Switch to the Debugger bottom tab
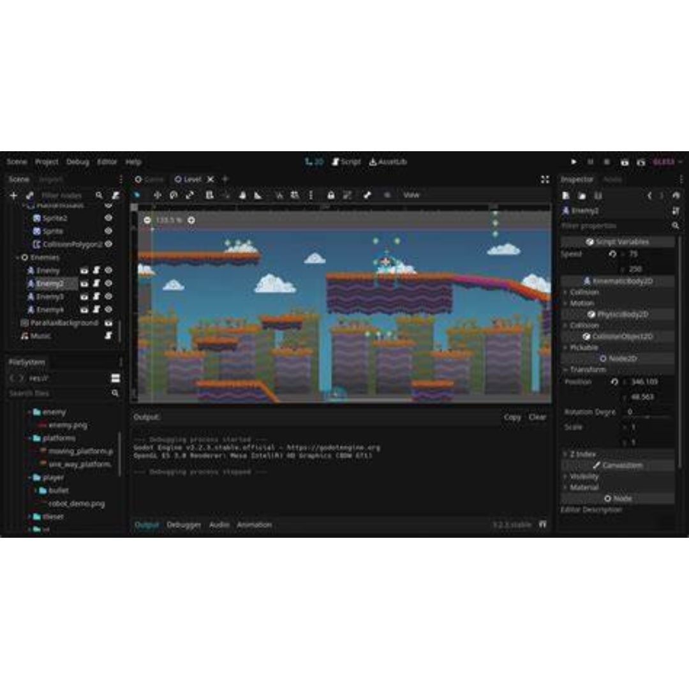Screen dimensions: 689x689 [x=184, y=524]
